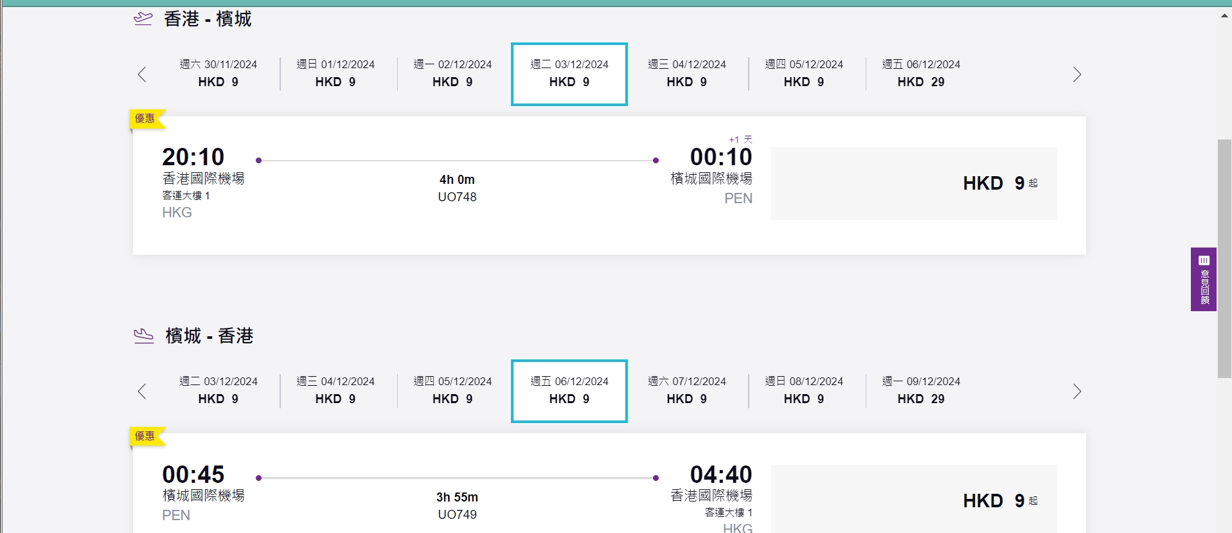The image size is (1232, 533).
Task: Click the scrollbar up arrow
Action: tap(1224, 15)
